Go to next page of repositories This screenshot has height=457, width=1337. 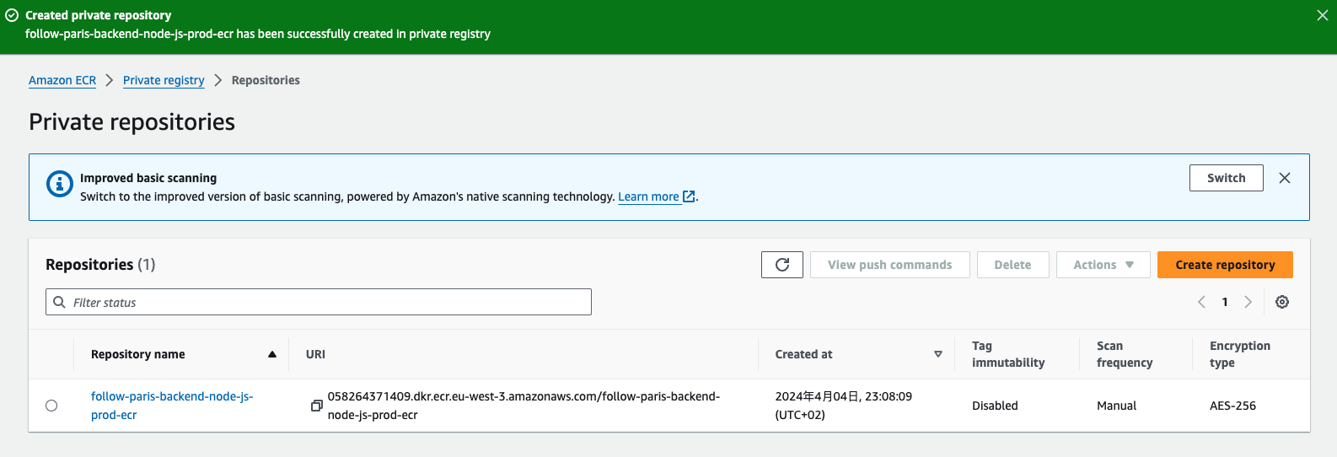1248,302
